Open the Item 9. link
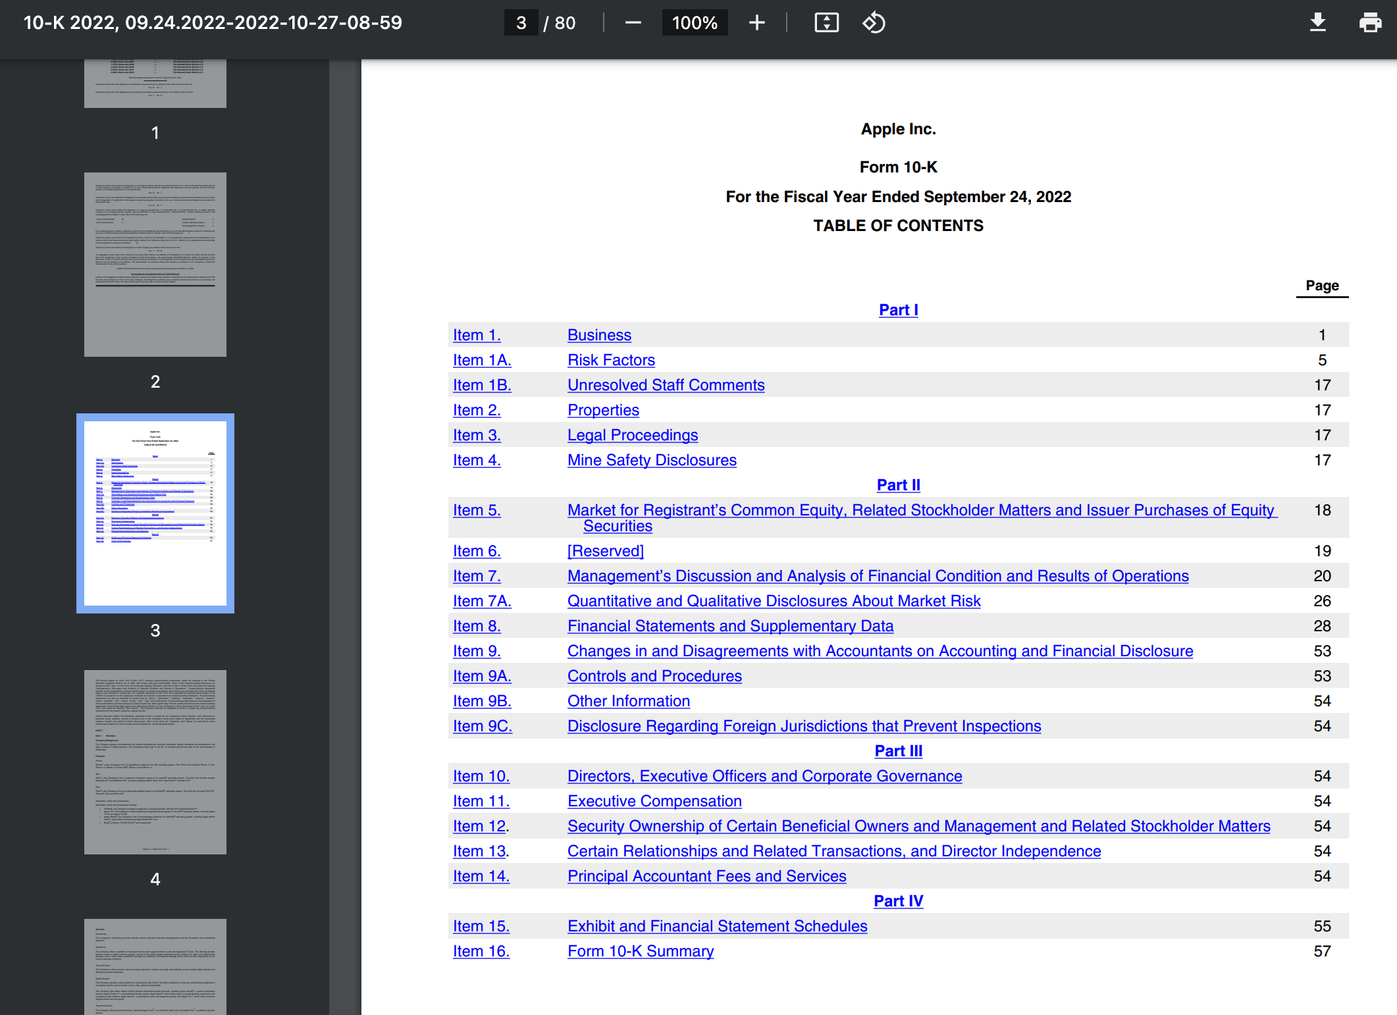 (477, 651)
